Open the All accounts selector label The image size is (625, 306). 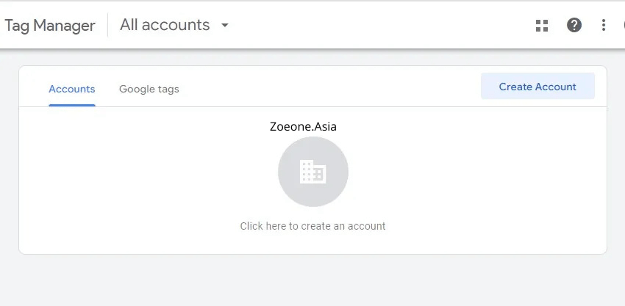pyautogui.click(x=165, y=25)
